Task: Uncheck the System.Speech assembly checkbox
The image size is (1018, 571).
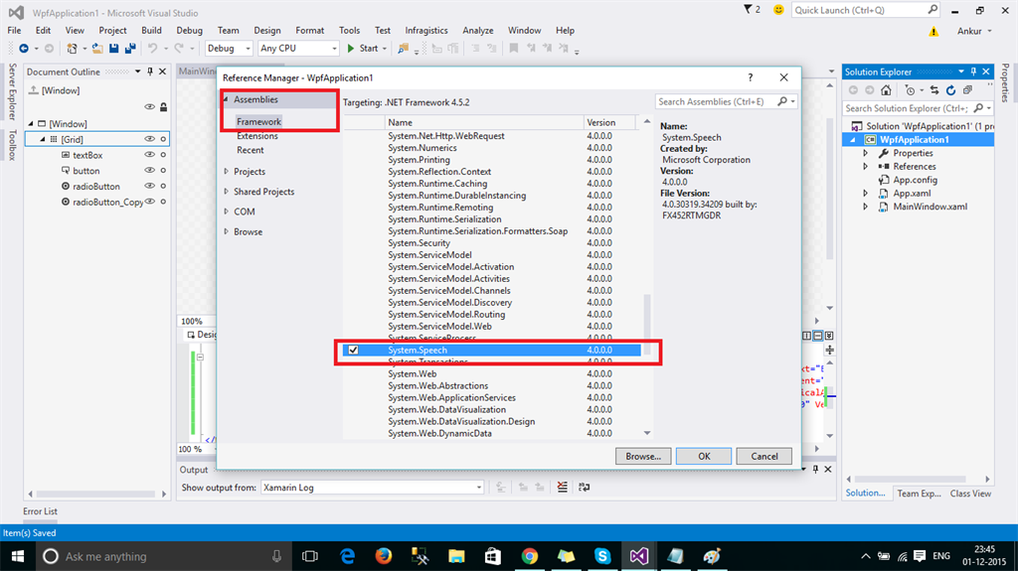Action: tap(353, 350)
